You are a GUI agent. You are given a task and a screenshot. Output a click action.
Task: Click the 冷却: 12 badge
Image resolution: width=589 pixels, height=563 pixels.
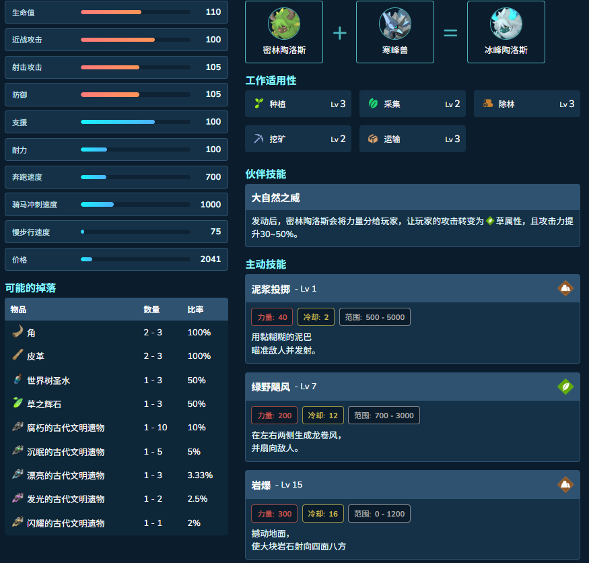pyautogui.click(x=322, y=416)
